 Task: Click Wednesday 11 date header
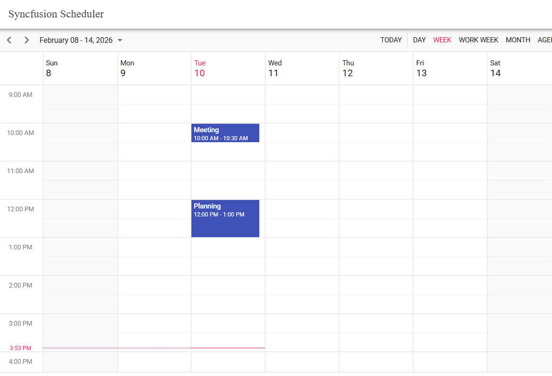click(x=273, y=73)
